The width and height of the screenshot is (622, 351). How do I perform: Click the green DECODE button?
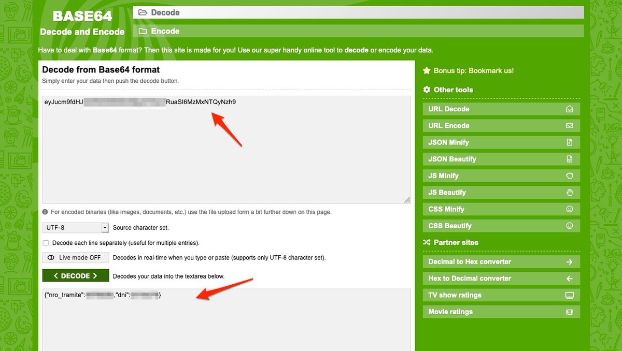coord(76,276)
